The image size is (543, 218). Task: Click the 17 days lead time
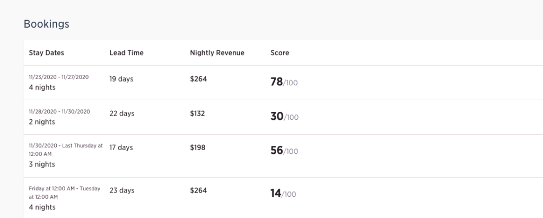[x=121, y=147]
